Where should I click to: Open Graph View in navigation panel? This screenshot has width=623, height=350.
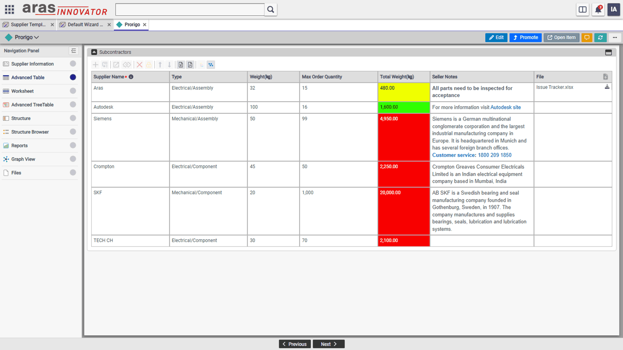pyautogui.click(x=23, y=159)
